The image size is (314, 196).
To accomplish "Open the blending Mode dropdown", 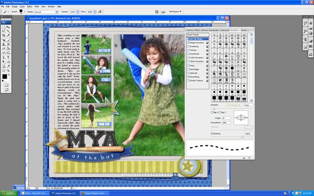I will [46, 12].
